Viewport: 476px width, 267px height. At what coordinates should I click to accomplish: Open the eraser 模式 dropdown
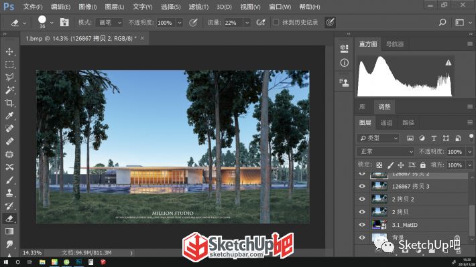[x=109, y=23]
